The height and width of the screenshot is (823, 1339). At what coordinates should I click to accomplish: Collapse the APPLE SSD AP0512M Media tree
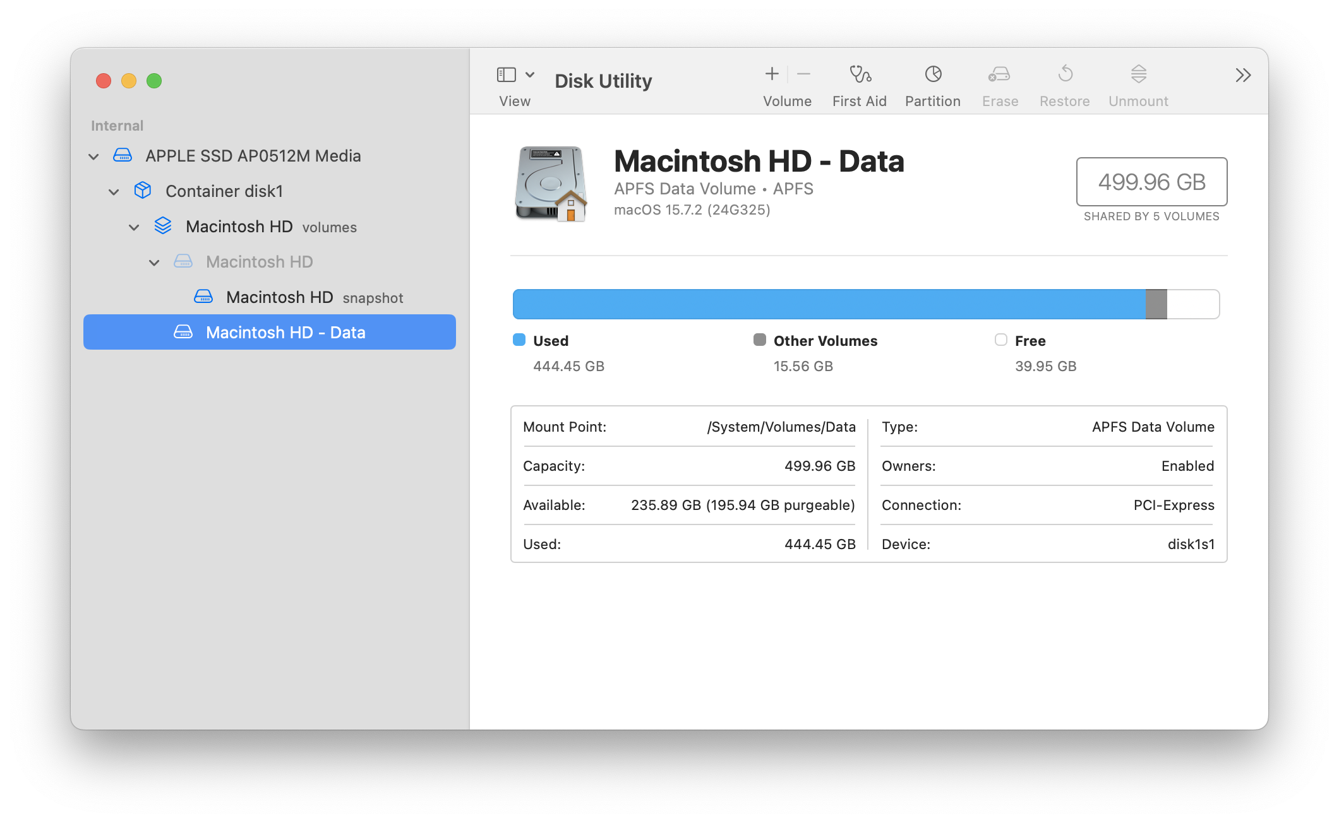click(x=93, y=157)
